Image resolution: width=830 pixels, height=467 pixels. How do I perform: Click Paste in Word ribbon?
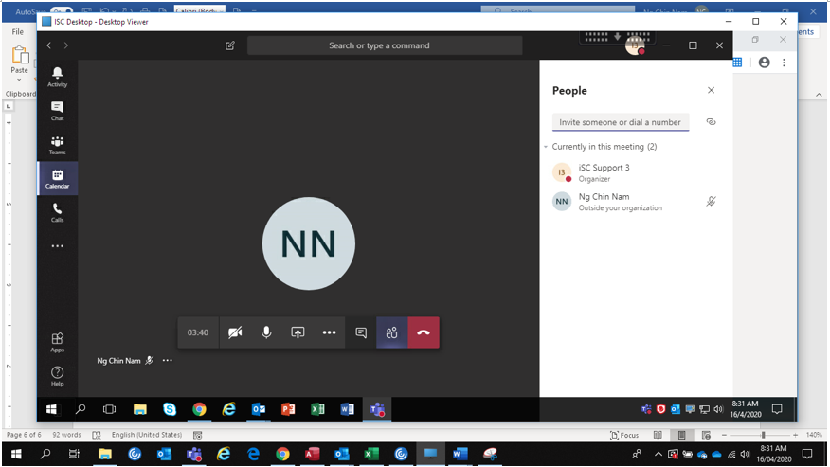(20, 60)
